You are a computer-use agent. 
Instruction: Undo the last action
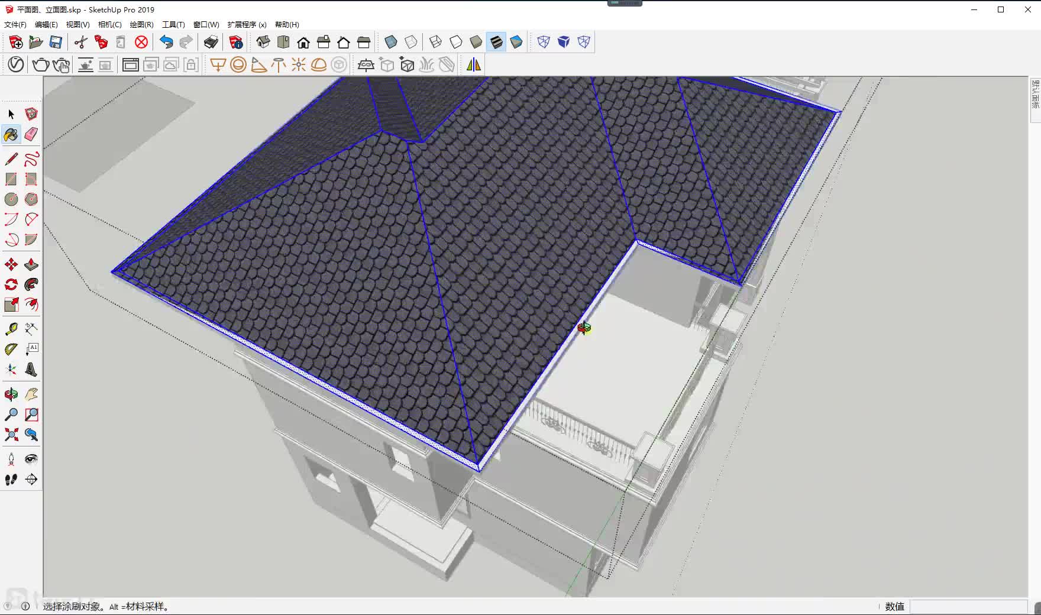point(166,42)
